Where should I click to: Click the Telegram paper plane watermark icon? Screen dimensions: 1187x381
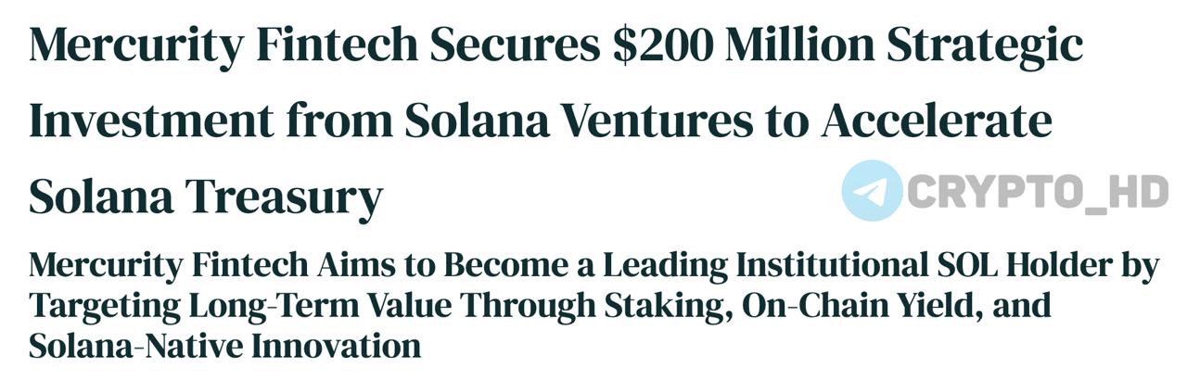coord(872,191)
